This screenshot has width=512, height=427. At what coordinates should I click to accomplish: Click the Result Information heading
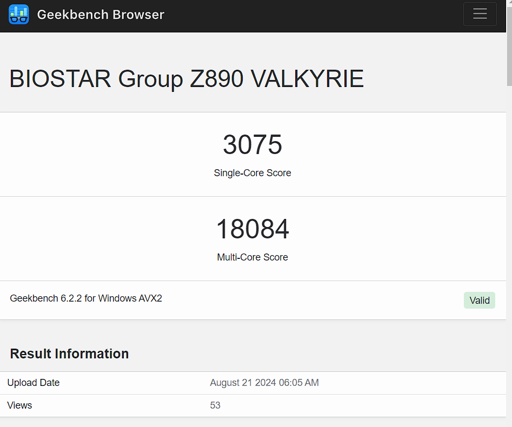(x=69, y=354)
